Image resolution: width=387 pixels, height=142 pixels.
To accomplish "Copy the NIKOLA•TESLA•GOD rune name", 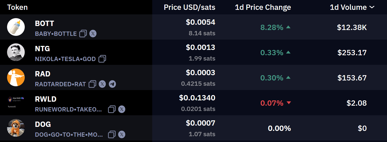I will pos(102,59).
